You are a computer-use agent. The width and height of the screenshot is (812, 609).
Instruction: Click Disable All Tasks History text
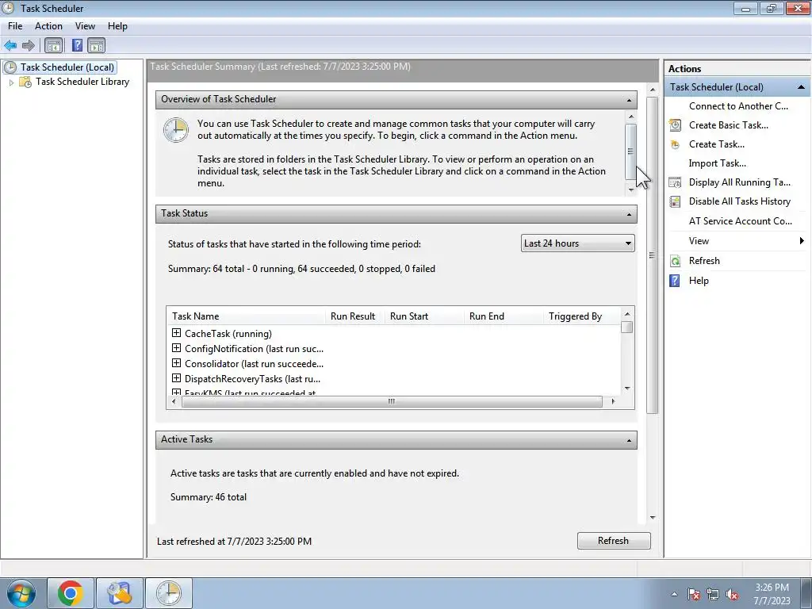(x=740, y=201)
